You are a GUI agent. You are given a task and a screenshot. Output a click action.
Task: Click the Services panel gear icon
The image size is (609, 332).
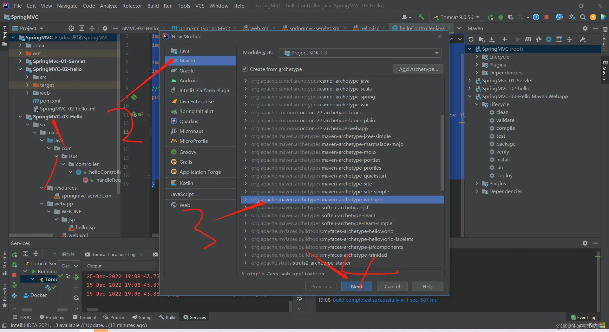point(585,243)
